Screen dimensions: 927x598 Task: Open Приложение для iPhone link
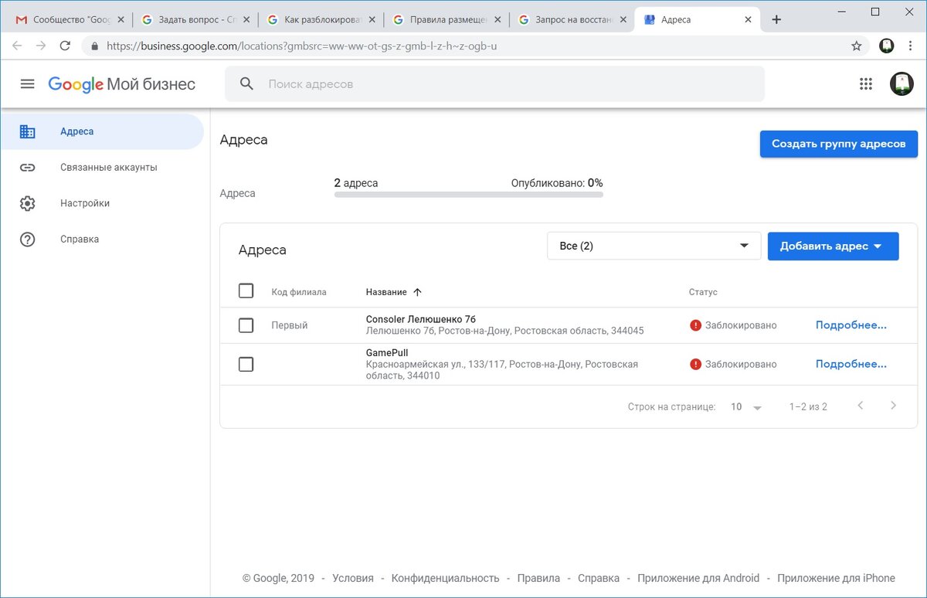click(836, 578)
